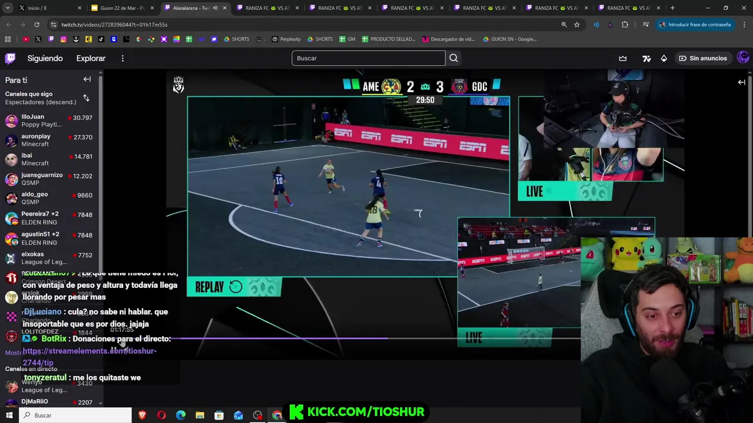Open the first SHORTS bookmark

[x=236, y=39]
